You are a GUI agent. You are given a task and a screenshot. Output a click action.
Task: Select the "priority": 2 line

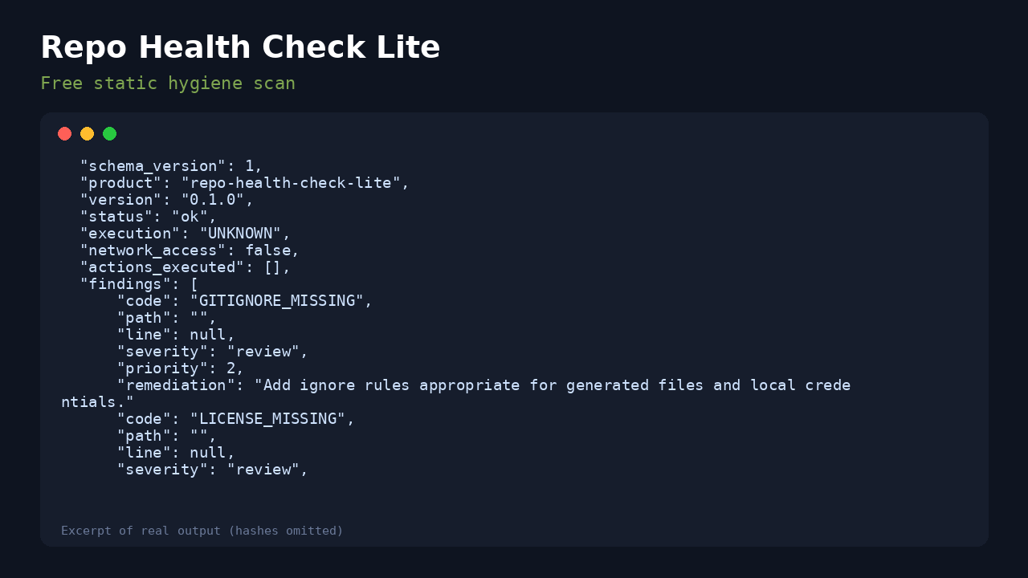click(x=181, y=368)
